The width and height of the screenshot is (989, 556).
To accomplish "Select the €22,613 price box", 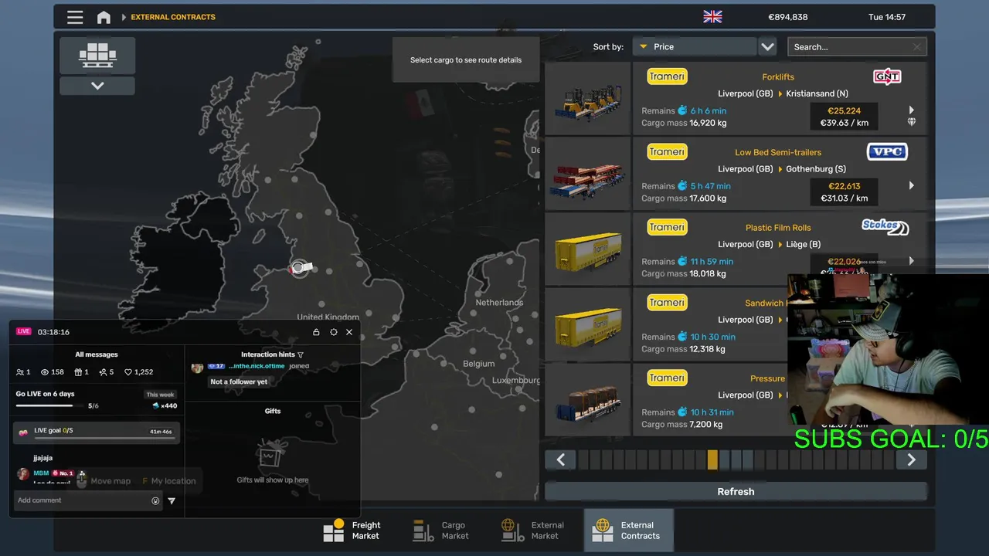I will pyautogui.click(x=844, y=192).
